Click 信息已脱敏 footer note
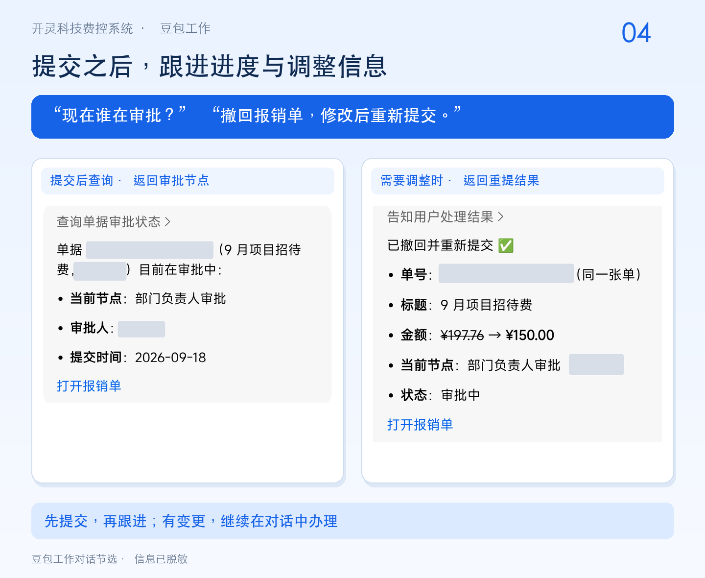Image resolution: width=705 pixels, height=578 pixels. [161, 559]
